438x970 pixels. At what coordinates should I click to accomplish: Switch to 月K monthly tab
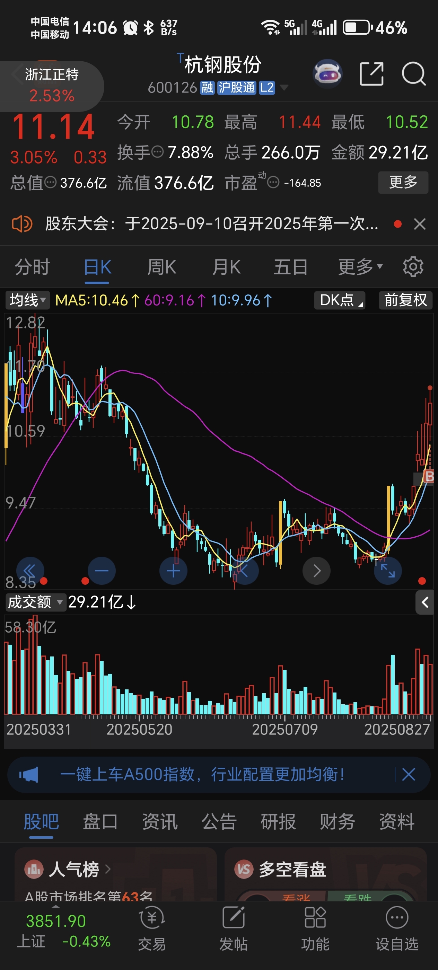click(x=226, y=267)
